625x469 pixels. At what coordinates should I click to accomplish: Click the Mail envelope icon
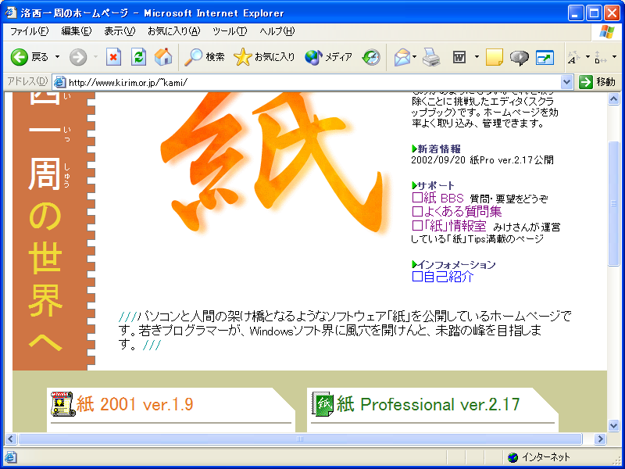coord(402,57)
